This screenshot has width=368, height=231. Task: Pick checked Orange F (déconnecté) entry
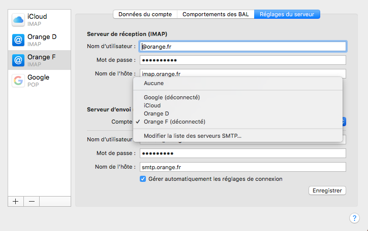pyautogui.click(x=238, y=122)
